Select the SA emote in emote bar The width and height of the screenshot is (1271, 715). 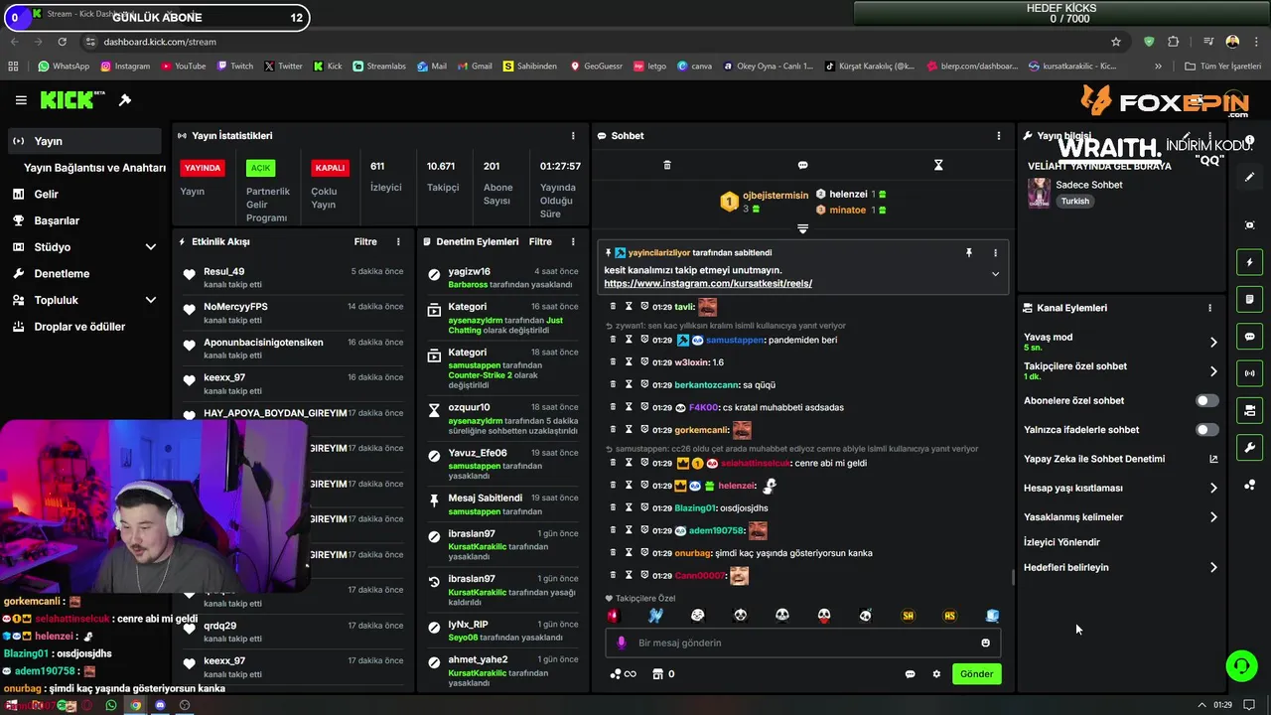pos(908,616)
